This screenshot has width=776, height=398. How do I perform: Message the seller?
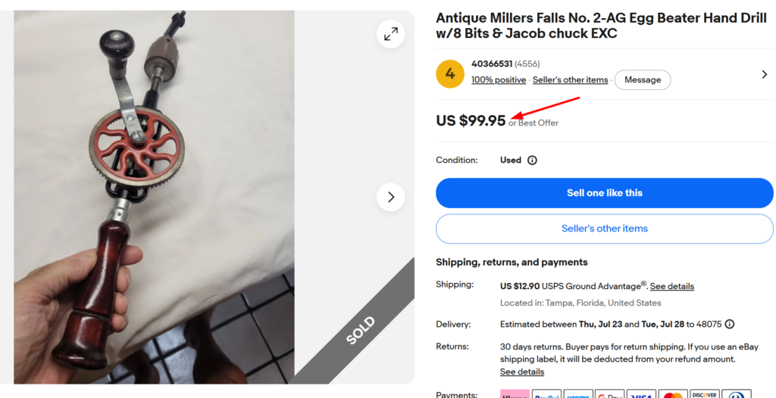[643, 79]
